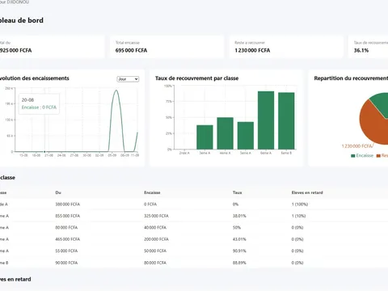Click the 80 000 FCFA cell in Encaisse column

pyautogui.click(x=155, y=263)
